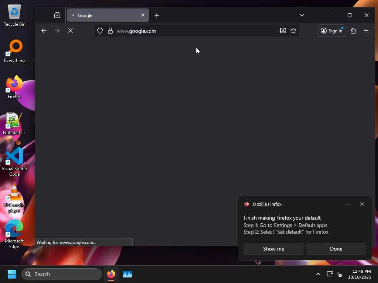
Task: Focus the www.google.com address field
Action: coord(196,31)
